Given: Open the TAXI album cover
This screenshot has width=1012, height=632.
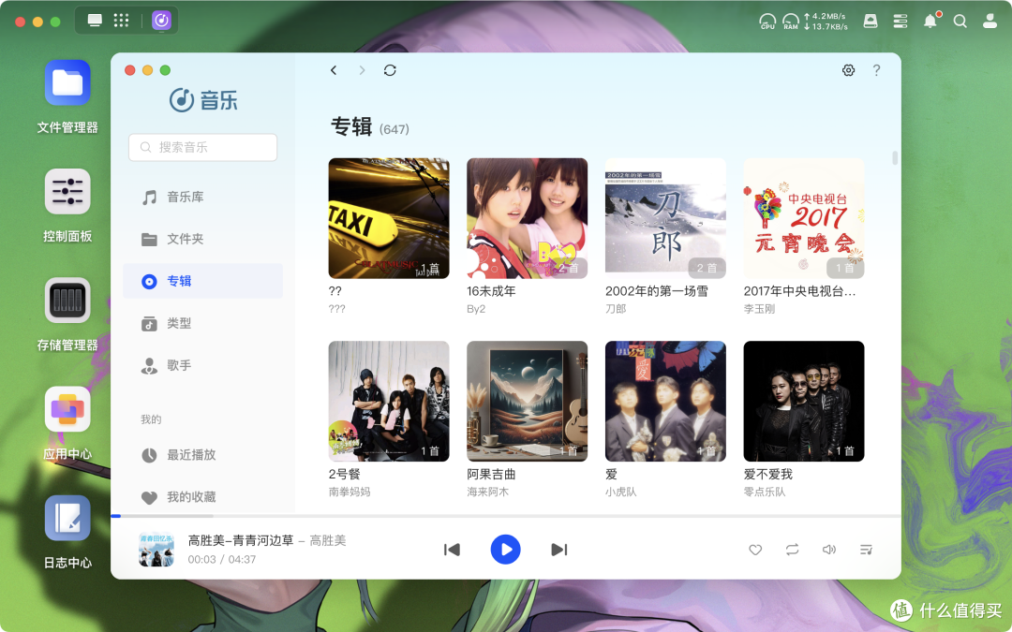Looking at the screenshot, I should tap(389, 218).
